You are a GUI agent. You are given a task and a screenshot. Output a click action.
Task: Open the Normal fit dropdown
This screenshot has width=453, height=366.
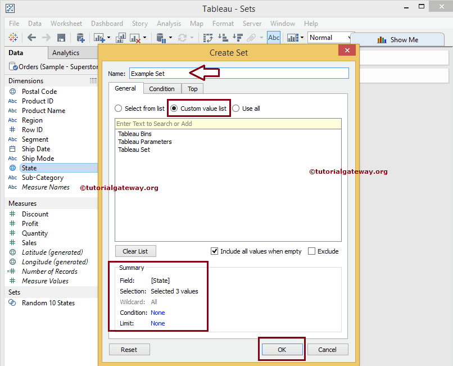(x=330, y=38)
